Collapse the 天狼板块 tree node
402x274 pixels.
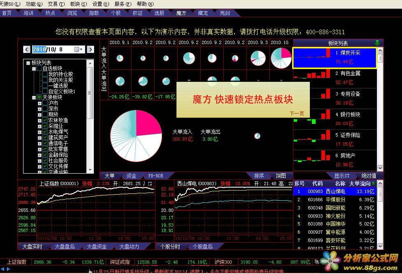coord(34,98)
